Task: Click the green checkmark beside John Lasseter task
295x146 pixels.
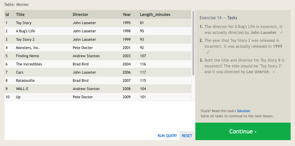Action: tap(281, 33)
